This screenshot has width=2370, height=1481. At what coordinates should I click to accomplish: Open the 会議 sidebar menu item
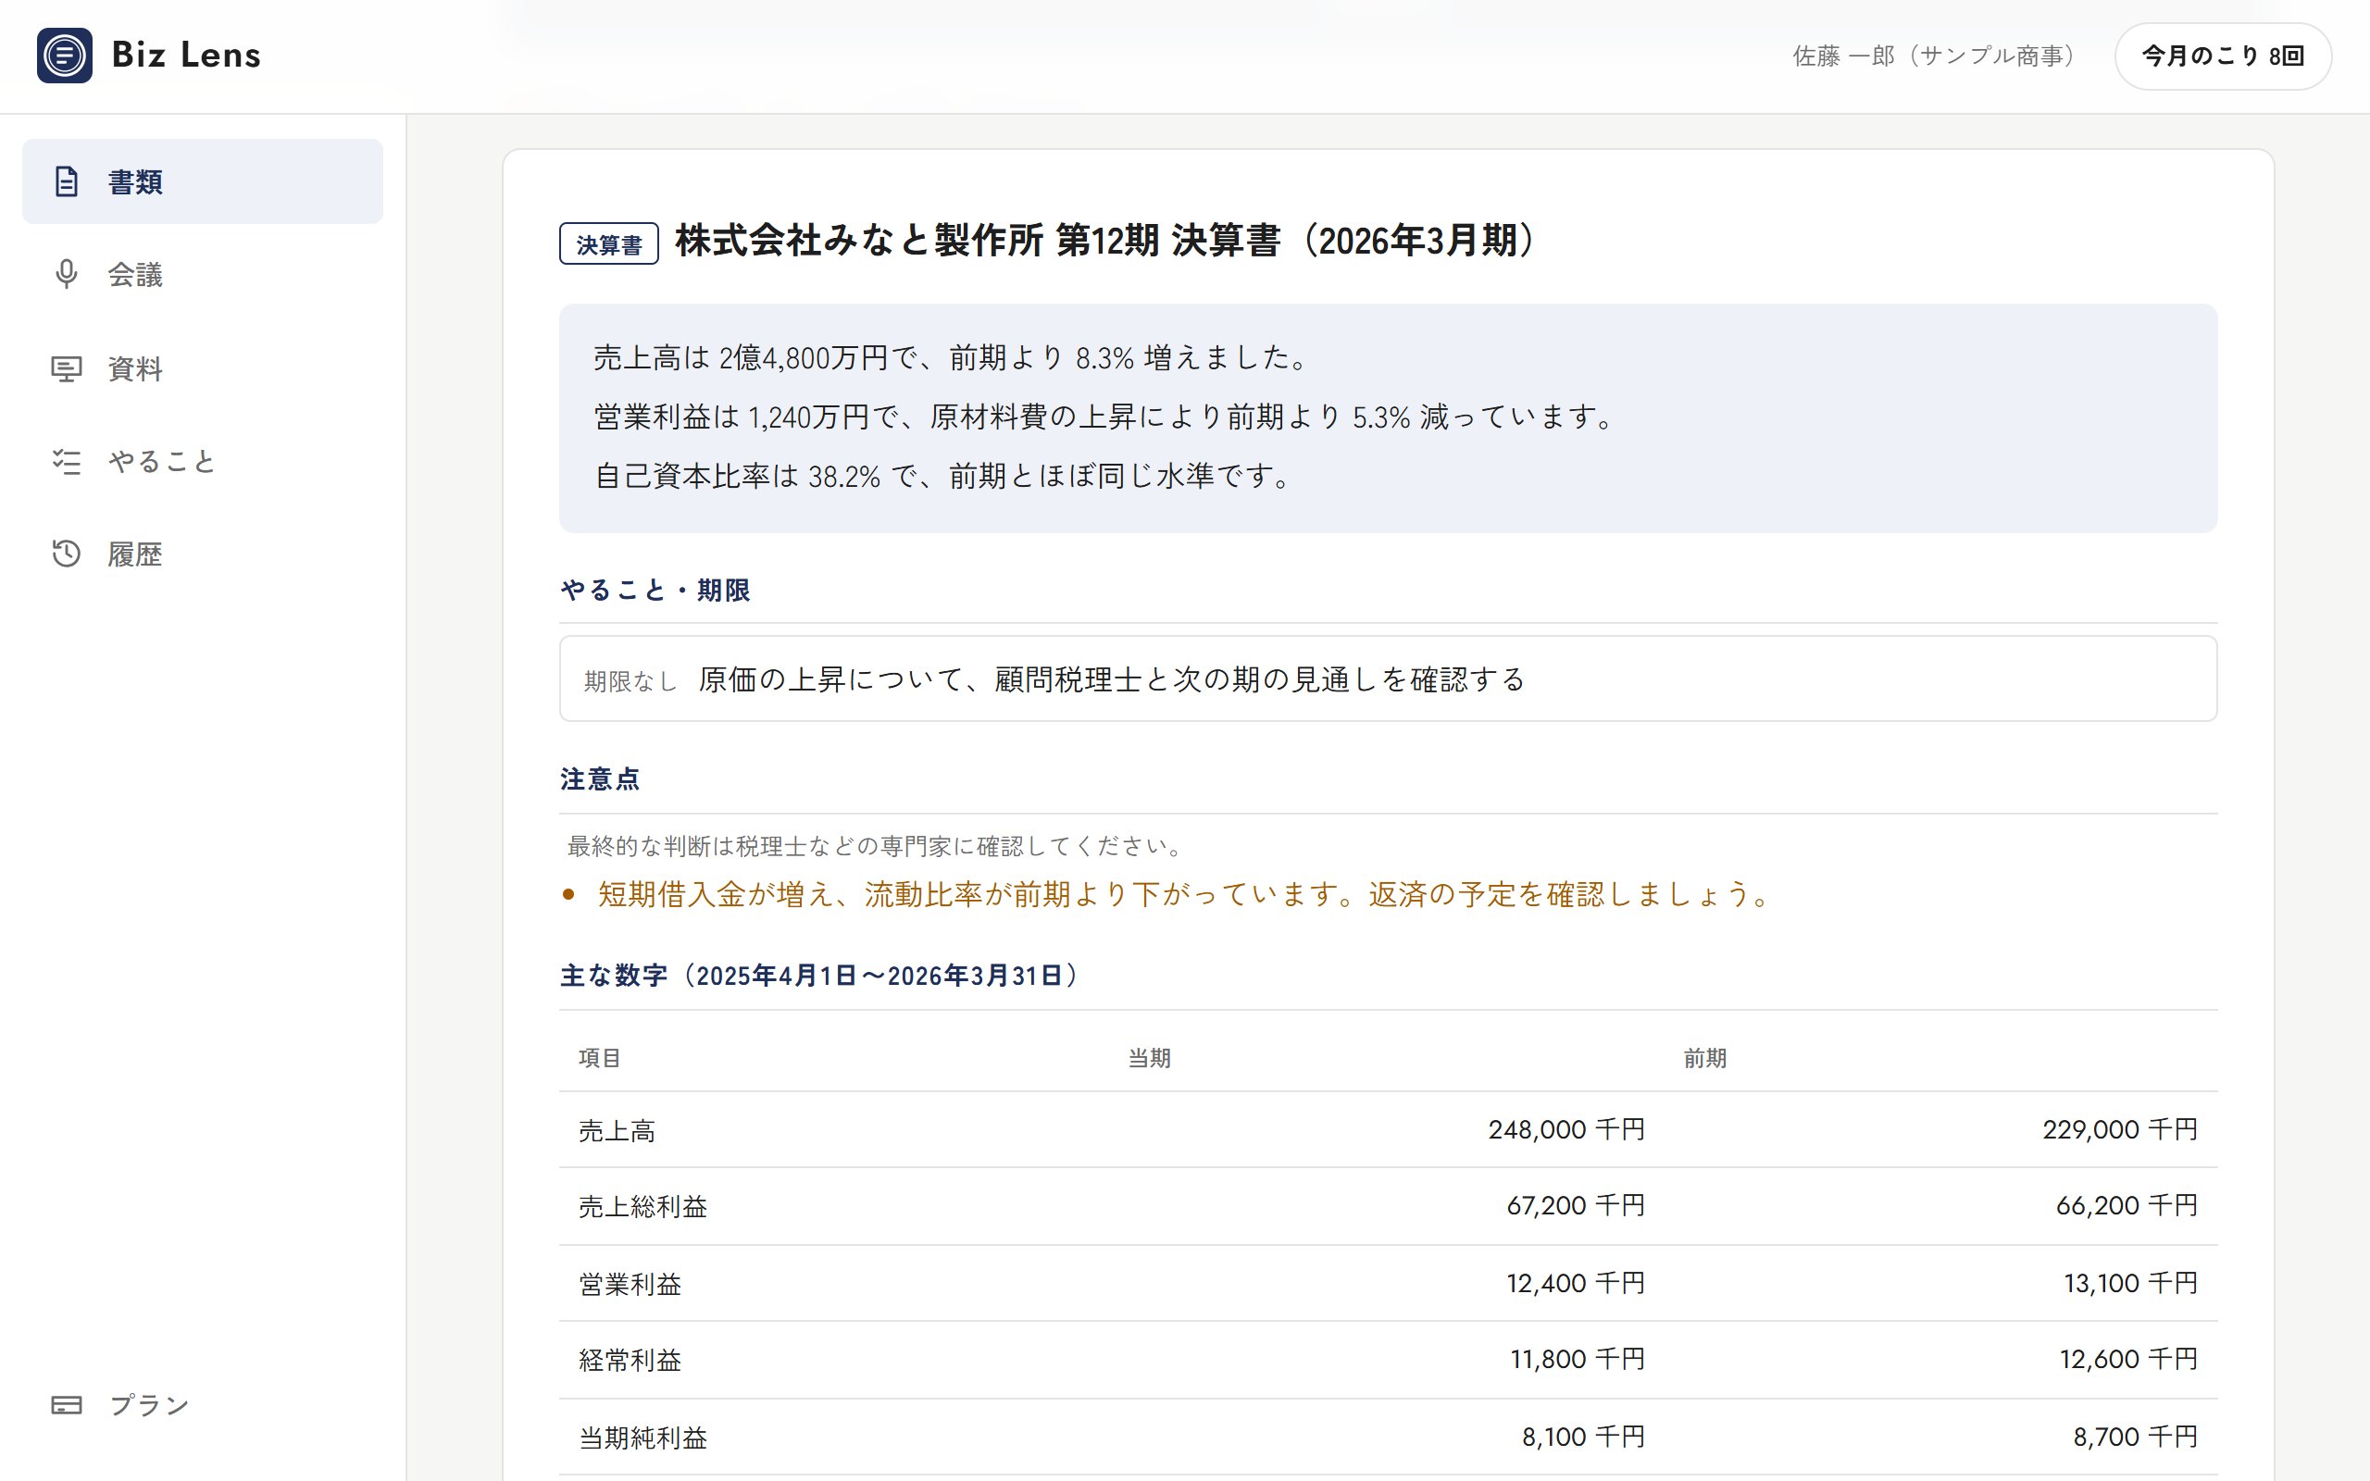click(x=203, y=274)
